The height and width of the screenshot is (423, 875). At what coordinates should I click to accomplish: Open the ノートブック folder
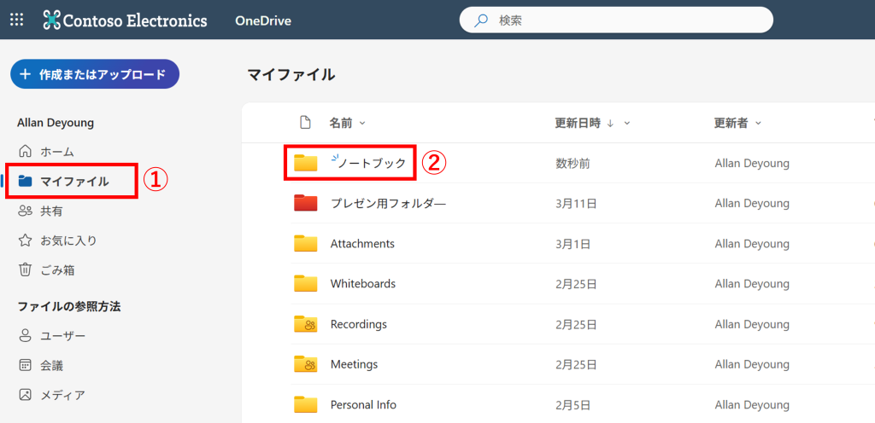372,163
